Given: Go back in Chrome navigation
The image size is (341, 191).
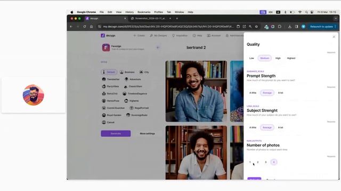Looking at the screenshot, I should point(71,27).
